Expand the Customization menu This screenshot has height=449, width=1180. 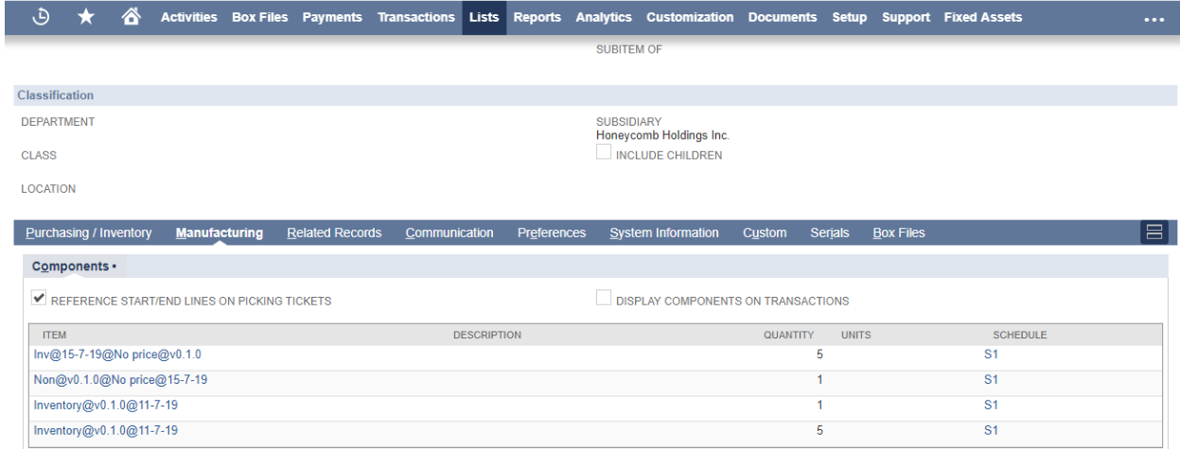pos(689,18)
